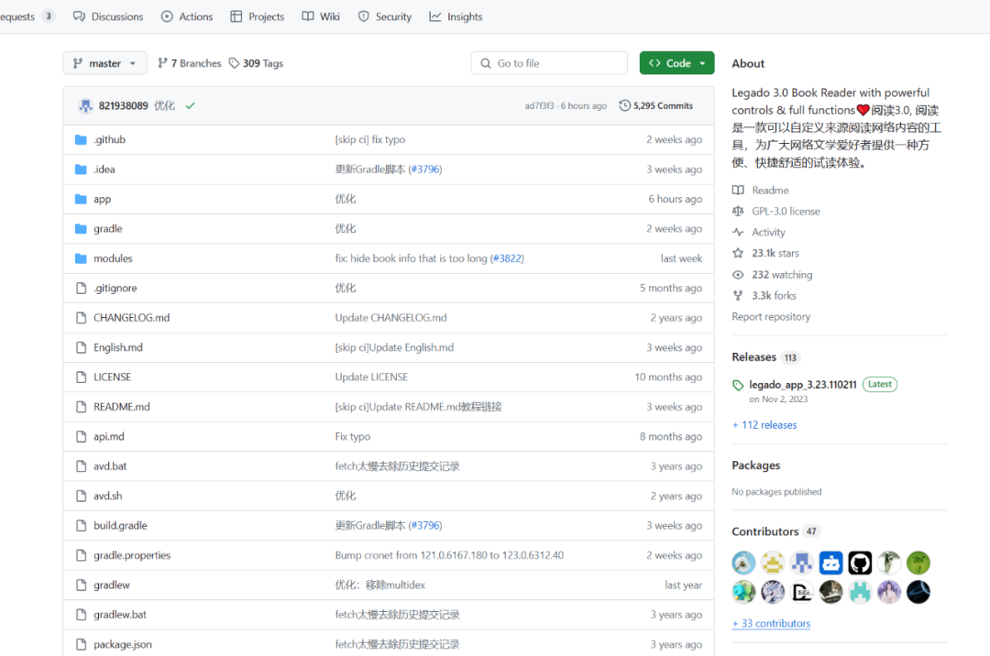Open the GitHub octocat contributor avatar
Viewport: 990px width, 656px height.
tap(859, 562)
